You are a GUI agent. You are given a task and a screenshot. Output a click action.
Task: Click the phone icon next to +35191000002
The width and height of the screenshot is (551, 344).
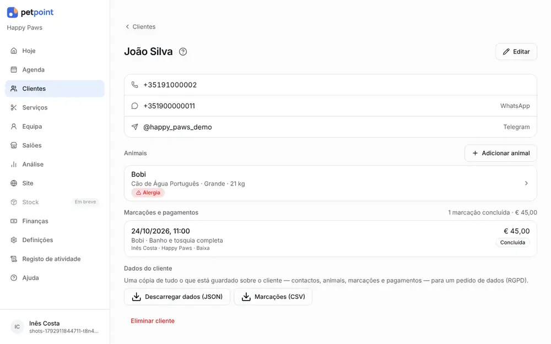click(x=134, y=85)
